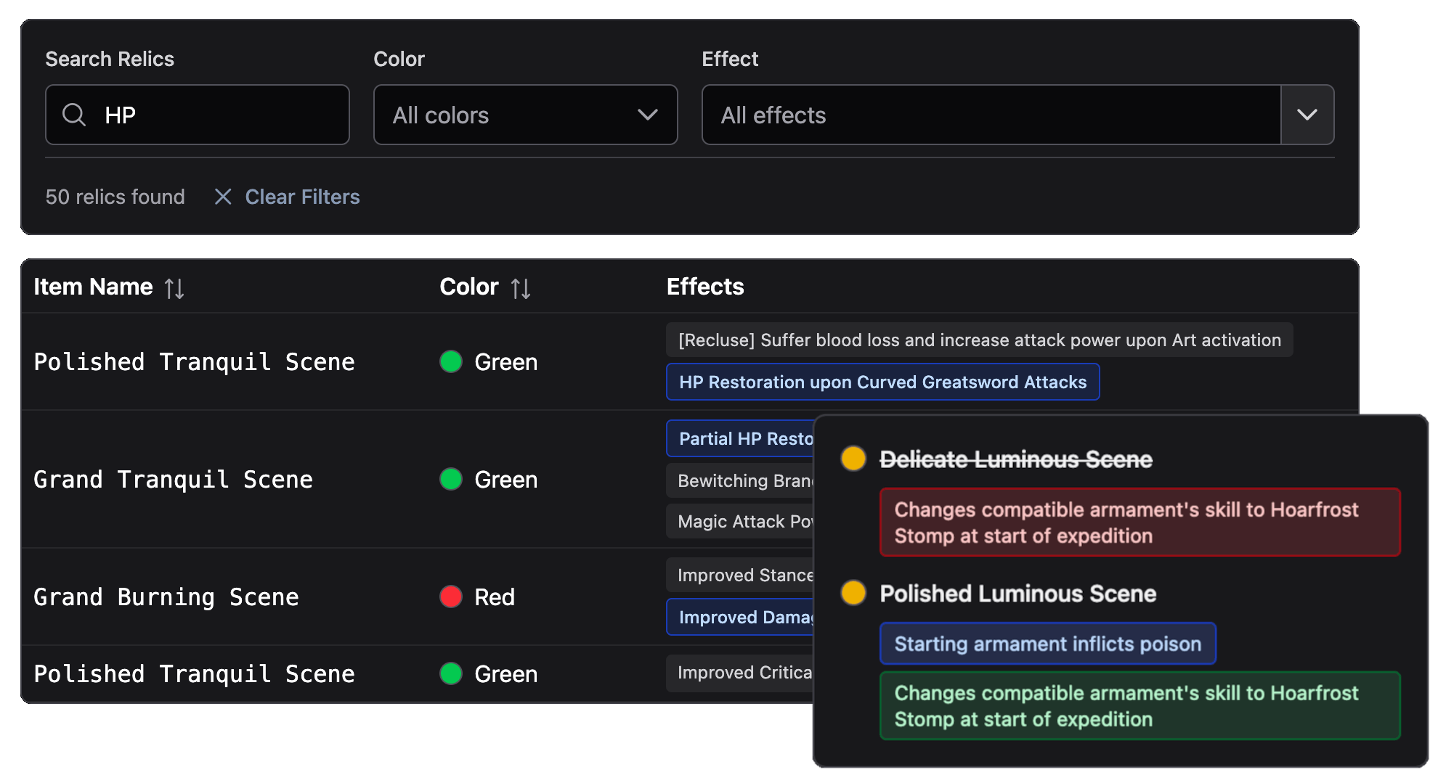The image size is (1446, 783).
Task: Click the magnifier icon in search box
Action: click(74, 115)
